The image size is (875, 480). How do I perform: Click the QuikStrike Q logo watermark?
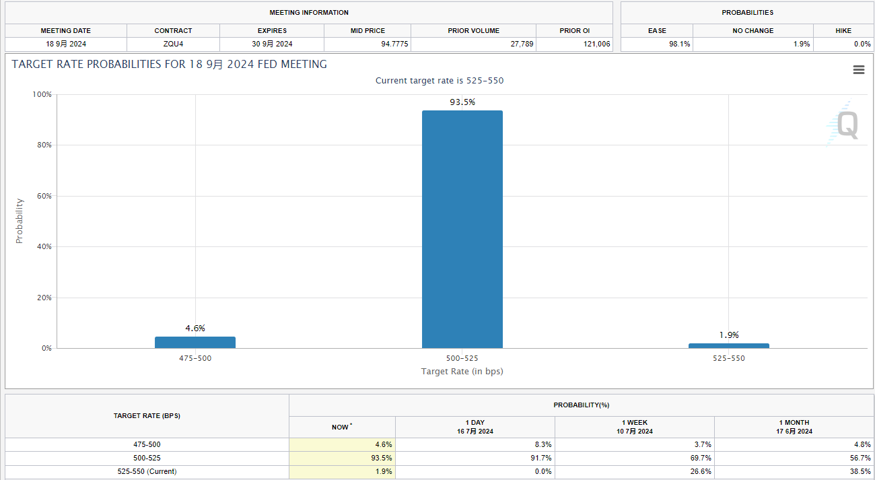[x=845, y=125]
